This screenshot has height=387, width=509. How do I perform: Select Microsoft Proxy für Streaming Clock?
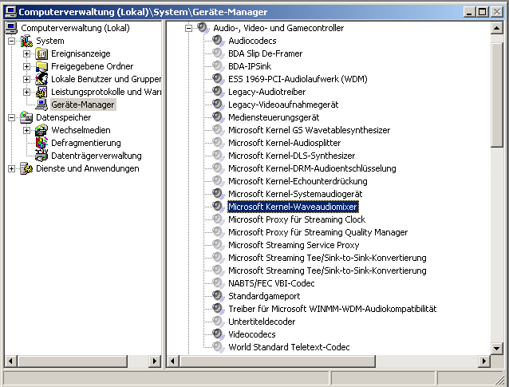coord(297,219)
